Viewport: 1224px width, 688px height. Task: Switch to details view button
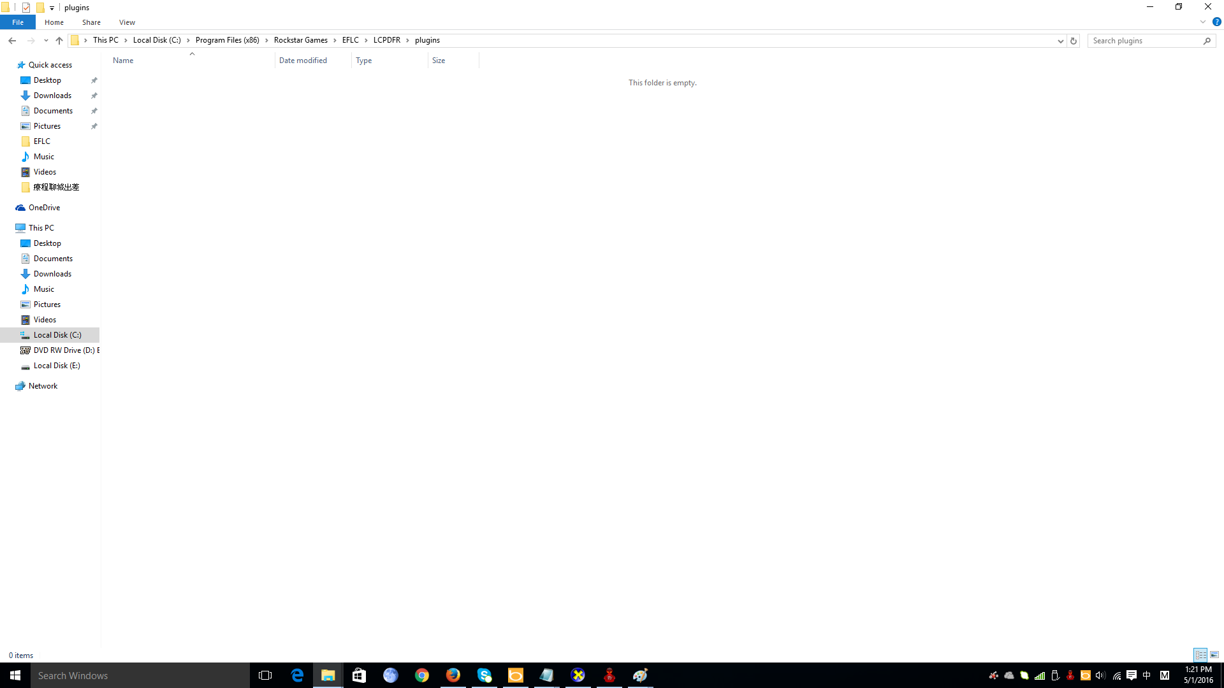point(1200,655)
